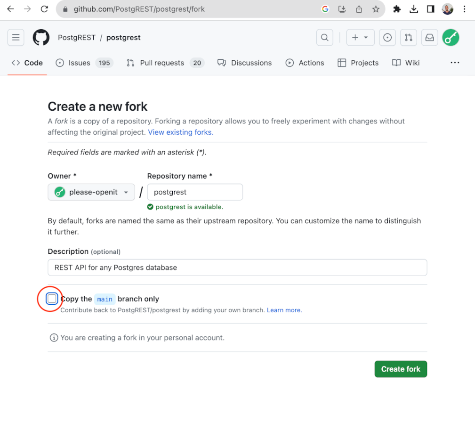
Task: Open the create new plus dropdown
Action: click(360, 38)
